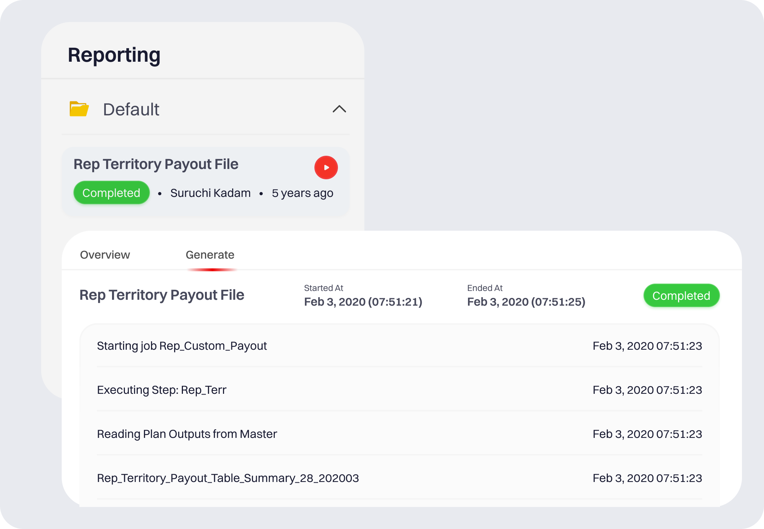Click Rep_Territory_Payout_Table_Summary_28_202003 log entry
Viewport: 764px width, 529px height.
coord(228,478)
